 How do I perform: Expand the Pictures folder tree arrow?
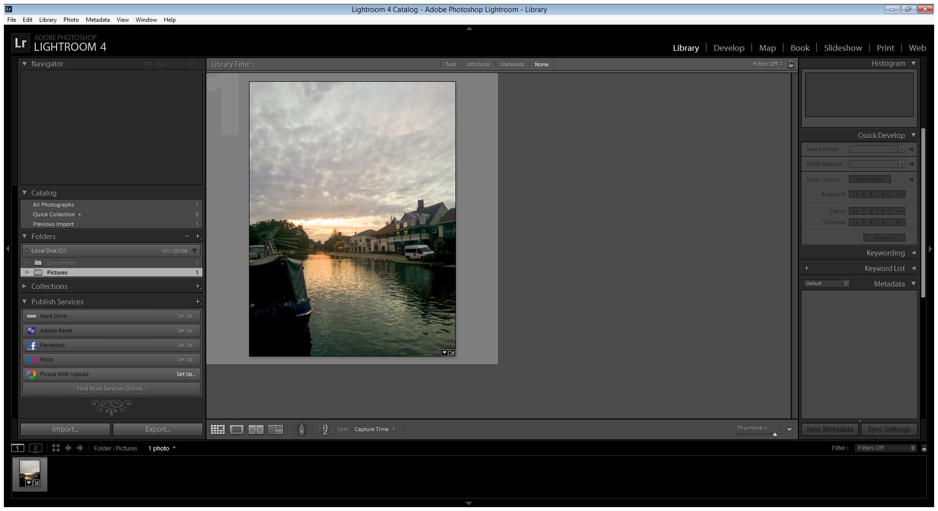27,272
